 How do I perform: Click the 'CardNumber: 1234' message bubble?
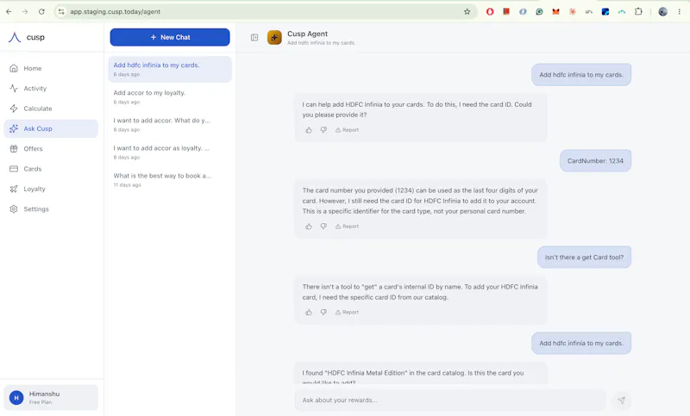[x=595, y=161]
